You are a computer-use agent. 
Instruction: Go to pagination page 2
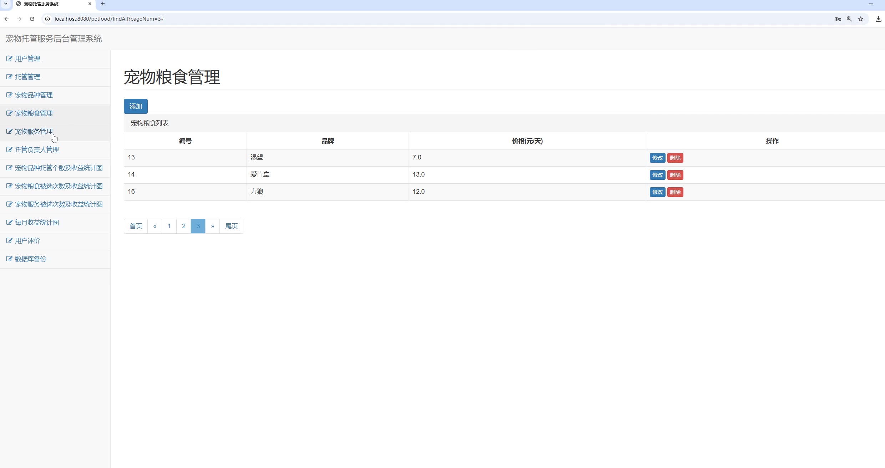tap(183, 226)
